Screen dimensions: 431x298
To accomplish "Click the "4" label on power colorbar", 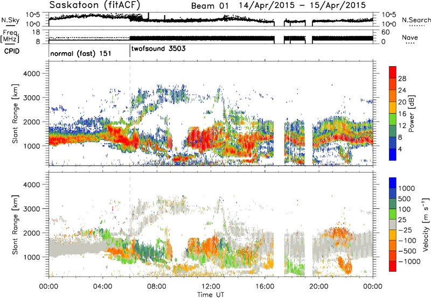I will 400,150.
